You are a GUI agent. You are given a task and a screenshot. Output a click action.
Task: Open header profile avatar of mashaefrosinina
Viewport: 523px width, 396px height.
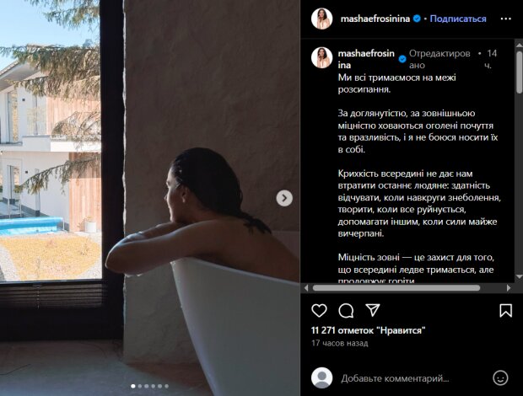tap(322, 19)
